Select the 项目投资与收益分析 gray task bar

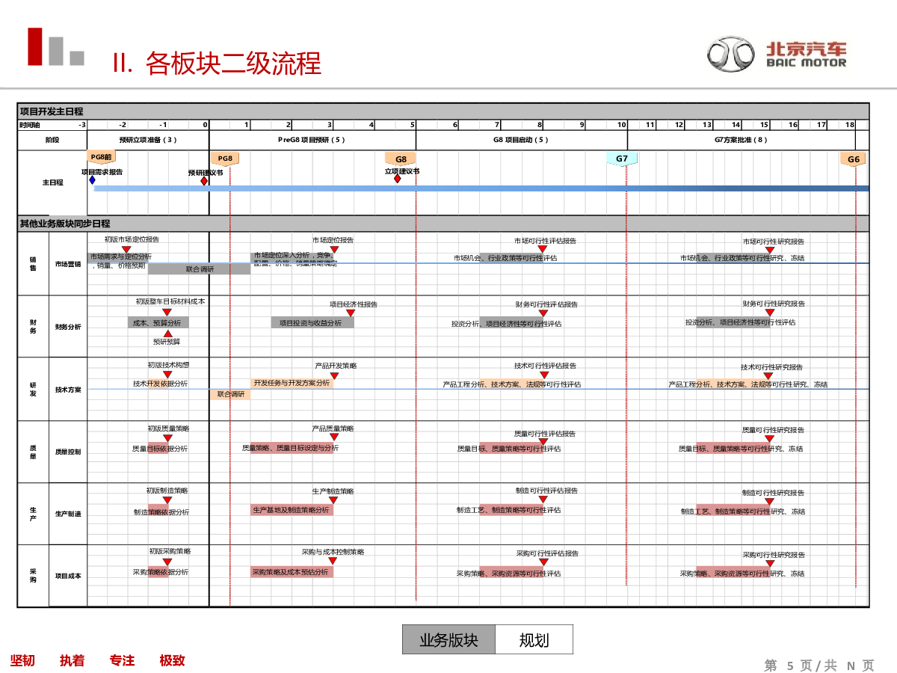(x=311, y=323)
